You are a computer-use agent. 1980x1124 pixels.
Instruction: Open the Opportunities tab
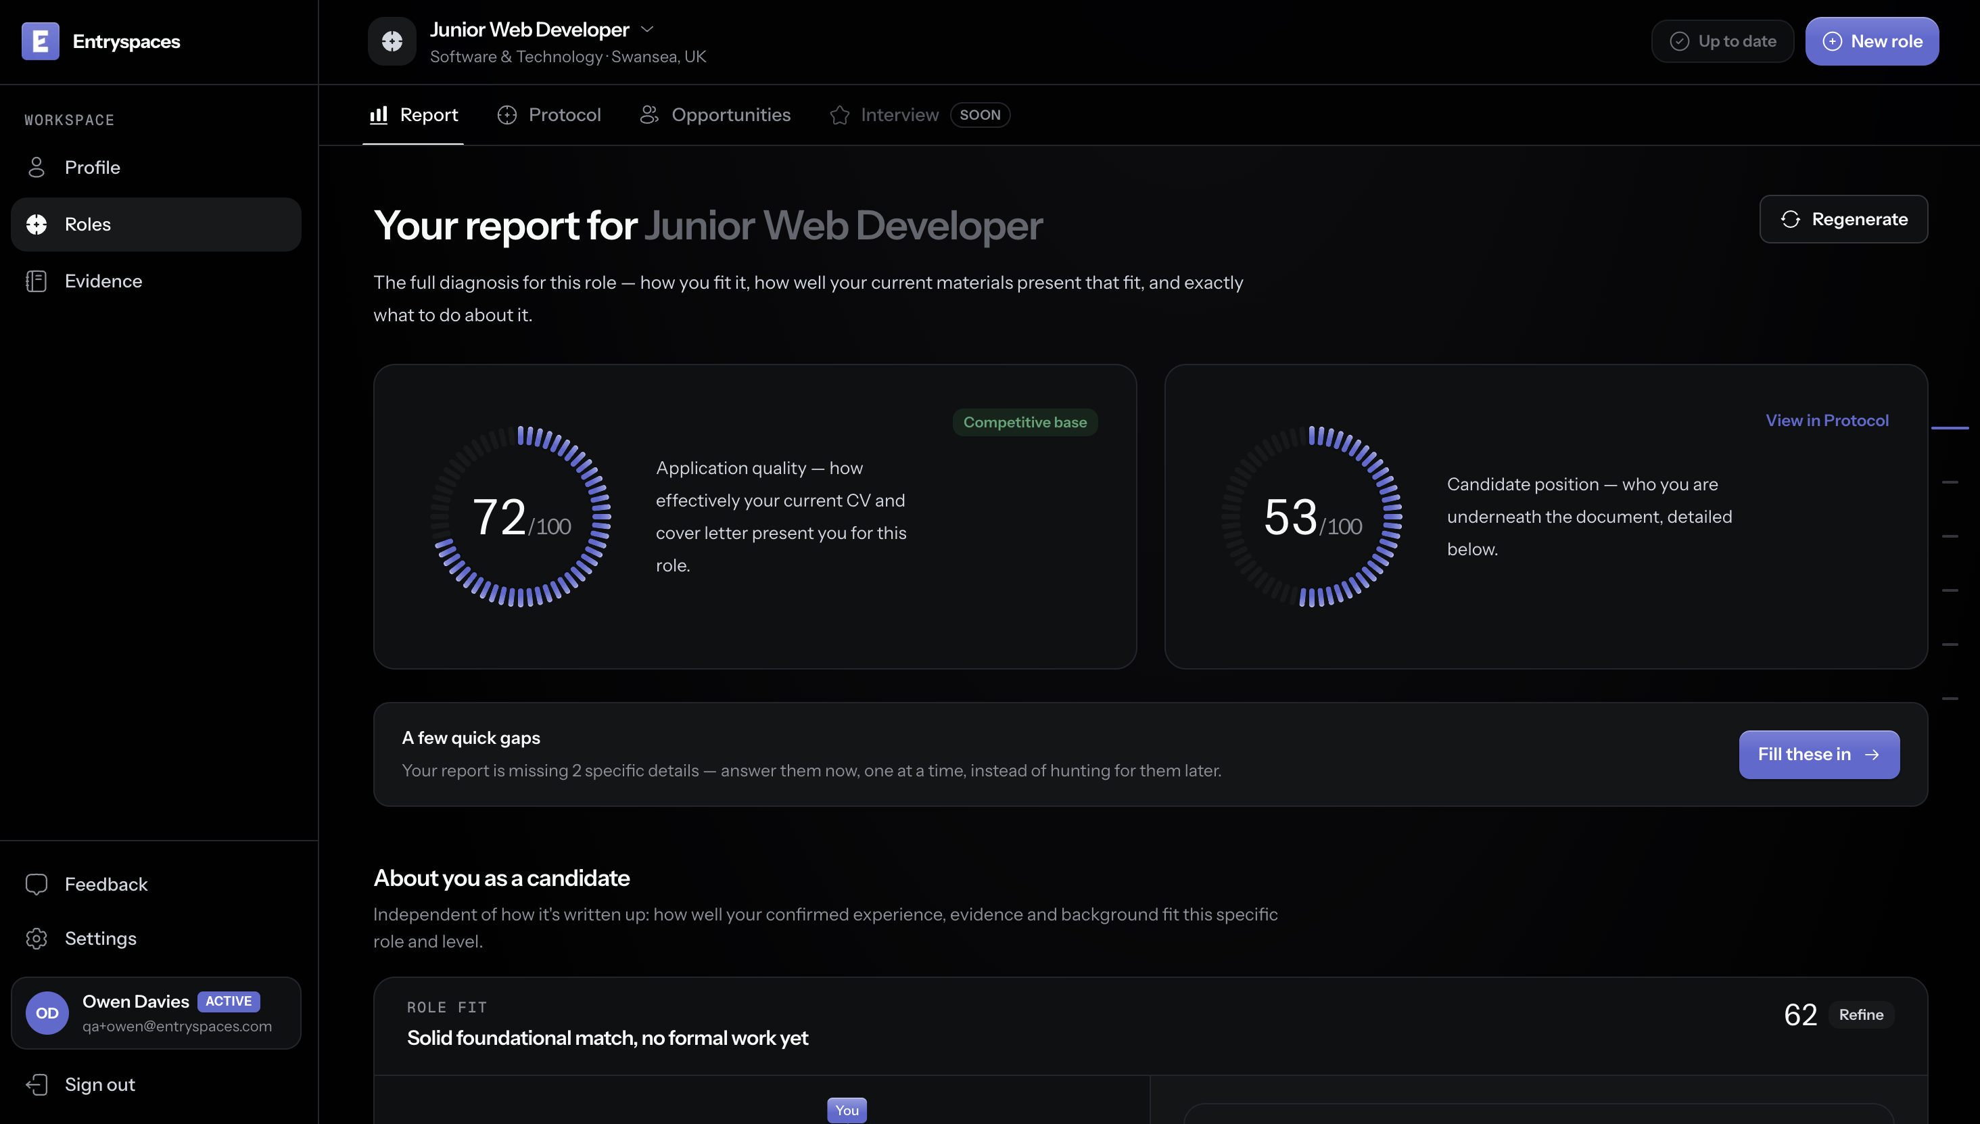[715, 115]
